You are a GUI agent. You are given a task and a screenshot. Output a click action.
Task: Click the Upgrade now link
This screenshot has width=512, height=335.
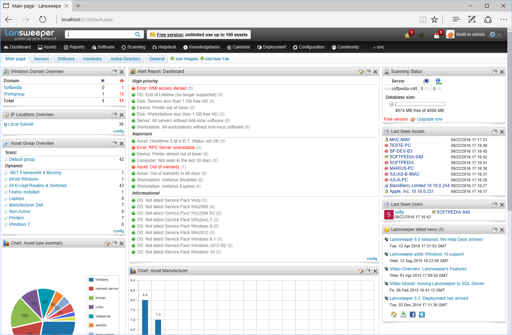point(430,119)
